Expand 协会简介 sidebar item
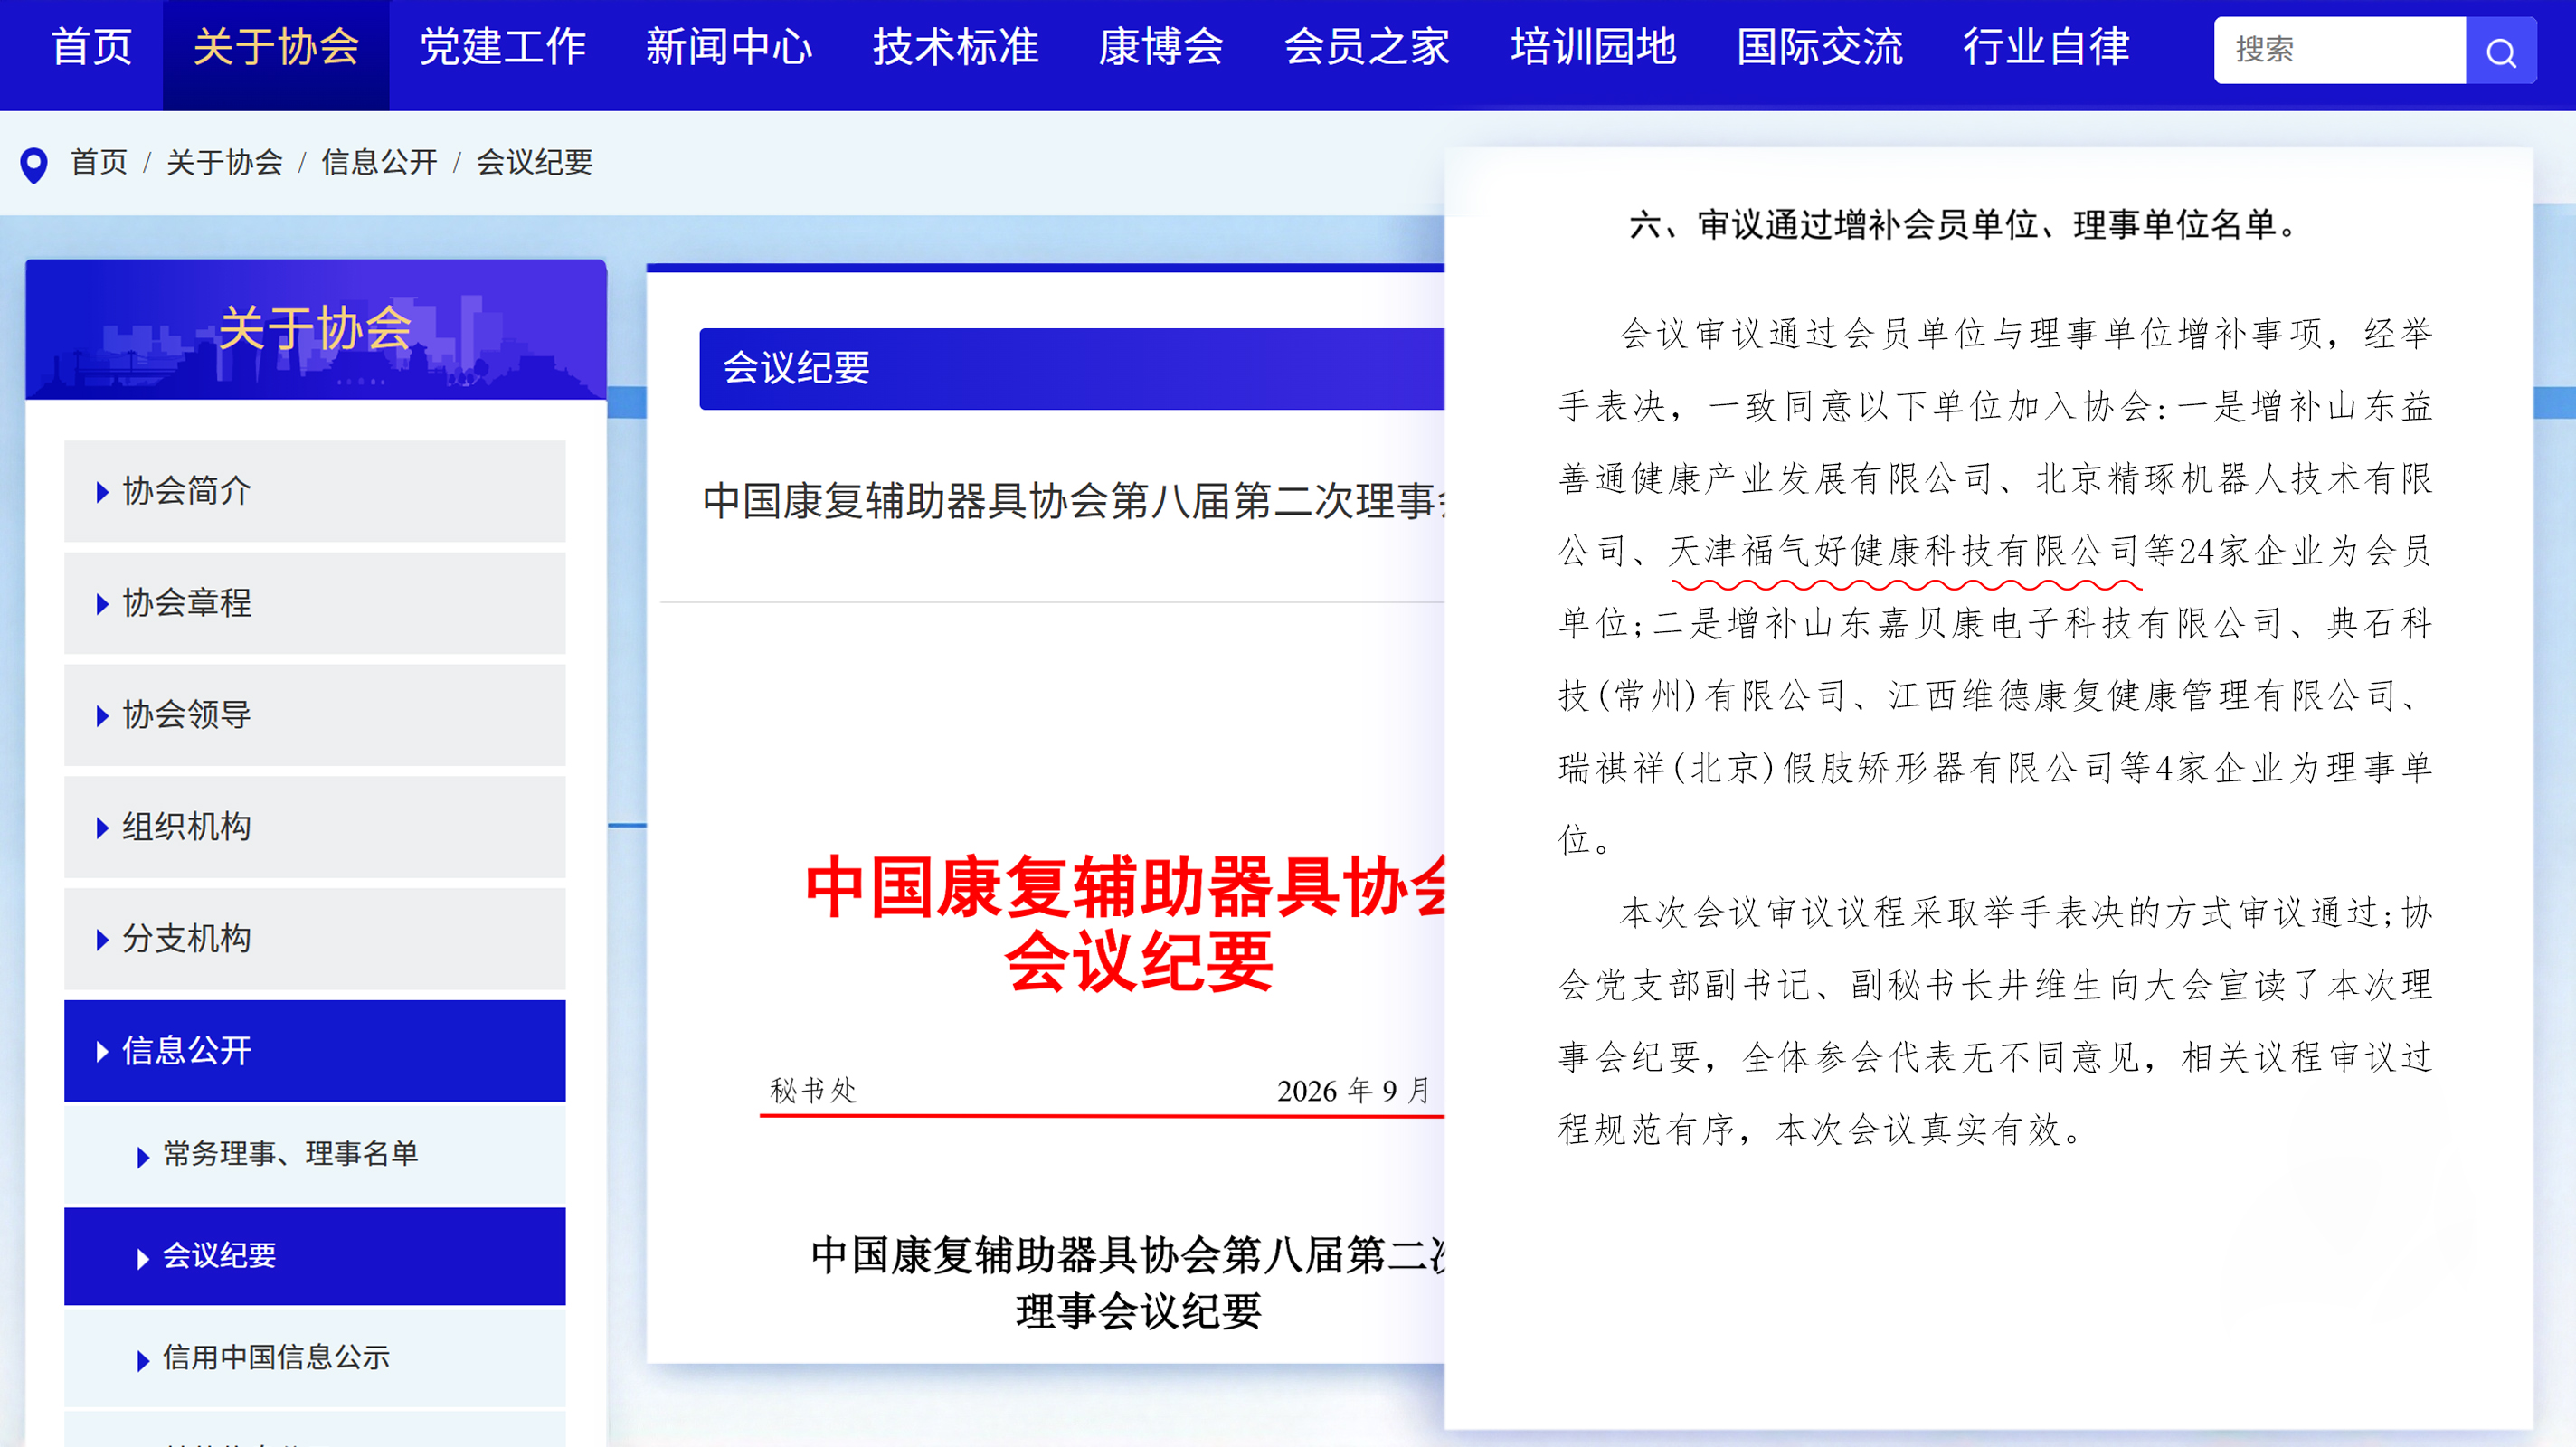The height and width of the screenshot is (1447, 2576). pyautogui.click(x=315, y=491)
